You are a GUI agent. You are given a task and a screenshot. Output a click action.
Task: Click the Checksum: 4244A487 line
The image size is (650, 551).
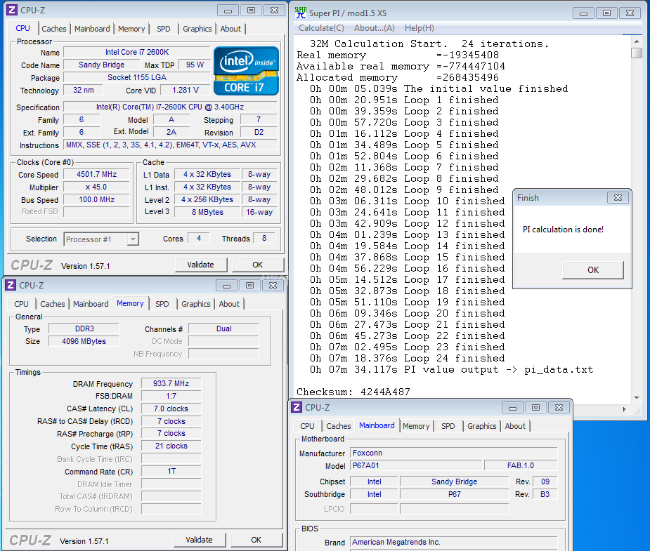[x=353, y=392]
